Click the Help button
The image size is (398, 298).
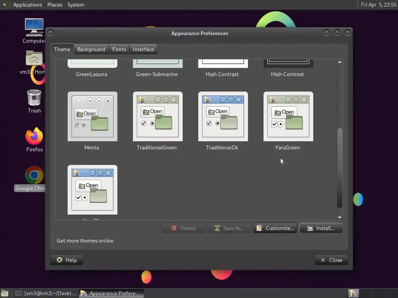67,260
